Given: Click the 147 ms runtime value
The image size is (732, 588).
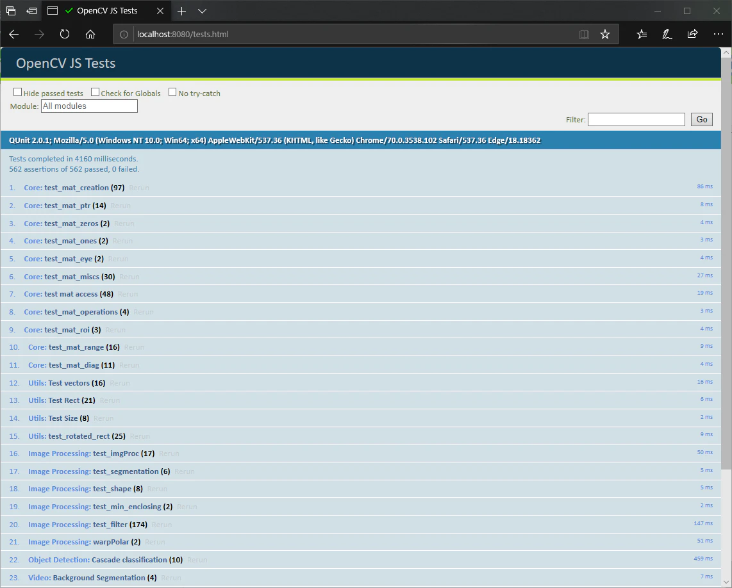Looking at the screenshot, I should 703,523.
